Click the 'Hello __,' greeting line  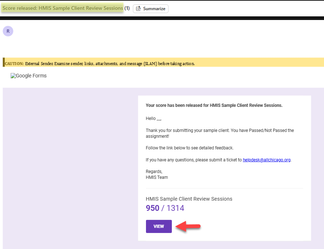(153, 119)
